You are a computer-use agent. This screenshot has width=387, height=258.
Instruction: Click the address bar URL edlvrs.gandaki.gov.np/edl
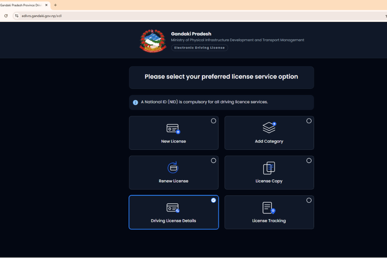[42, 16]
